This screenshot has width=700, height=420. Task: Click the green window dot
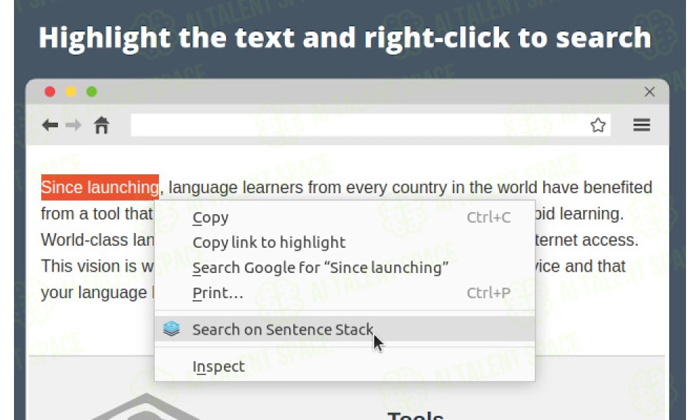coord(92,92)
